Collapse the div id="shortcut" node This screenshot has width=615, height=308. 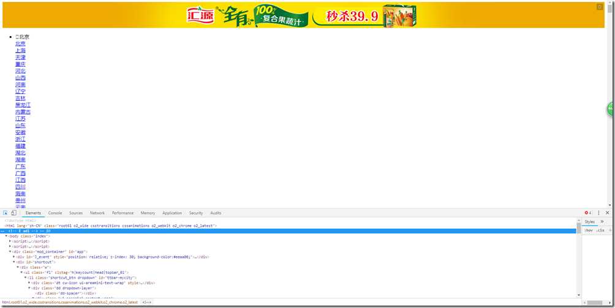pyautogui.click(x=14, y=262)
